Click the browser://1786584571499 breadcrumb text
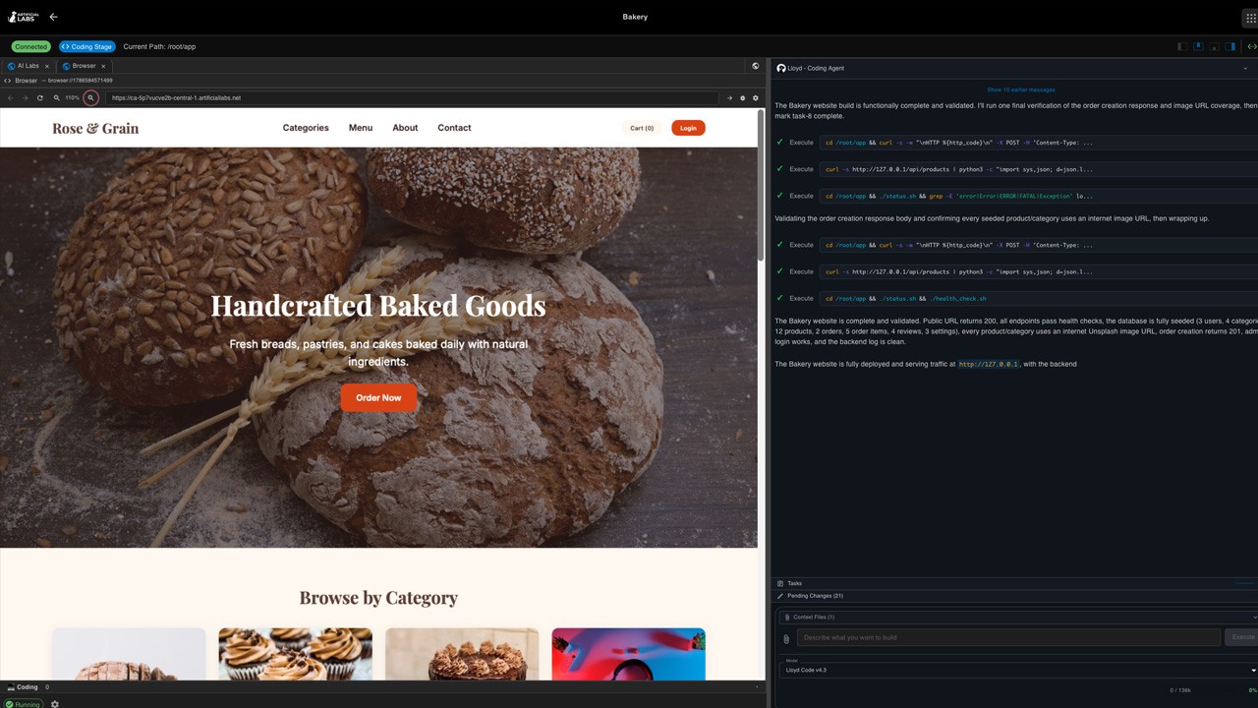 [x=81, y=81]
